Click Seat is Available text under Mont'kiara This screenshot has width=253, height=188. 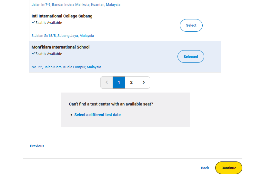(49, 54)
